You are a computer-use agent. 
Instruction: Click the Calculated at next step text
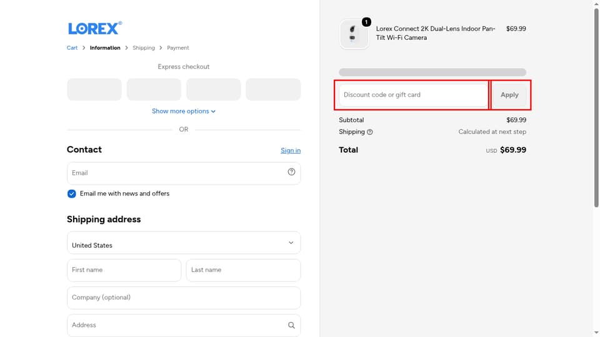(x=492, y=132)
